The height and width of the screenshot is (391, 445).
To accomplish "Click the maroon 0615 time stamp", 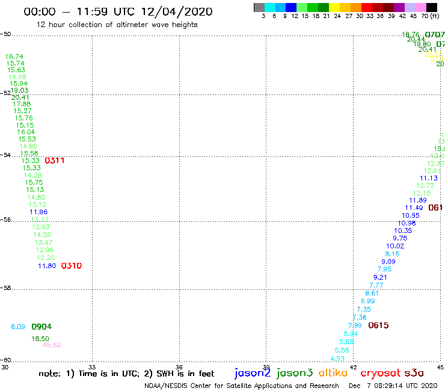I will 378,325.
